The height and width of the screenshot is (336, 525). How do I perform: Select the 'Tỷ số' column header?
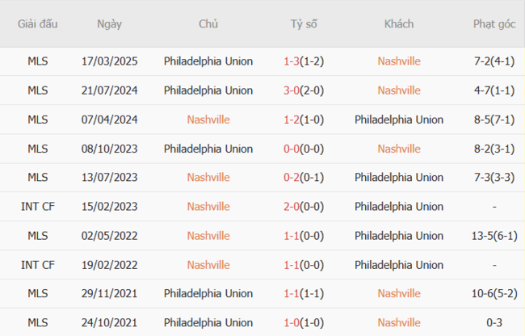tap(304, 24)
